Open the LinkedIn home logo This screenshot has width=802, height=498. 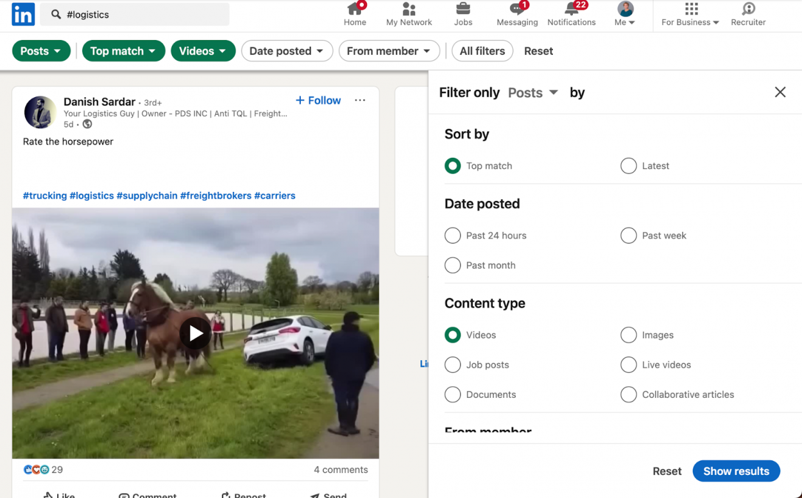(23, 14)
